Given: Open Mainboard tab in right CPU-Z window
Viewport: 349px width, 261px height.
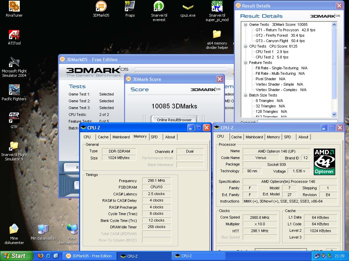Looking at the screenshot, I should click(x=254, y=137).
